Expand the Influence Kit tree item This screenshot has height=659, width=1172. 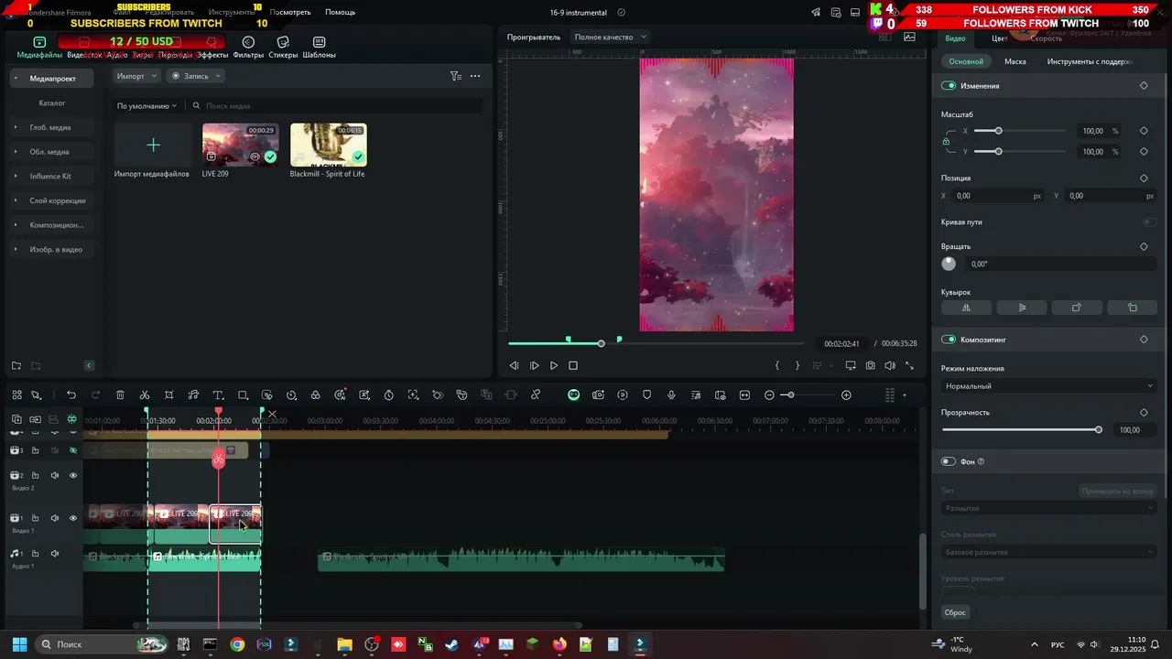click(x=16, y=176)
